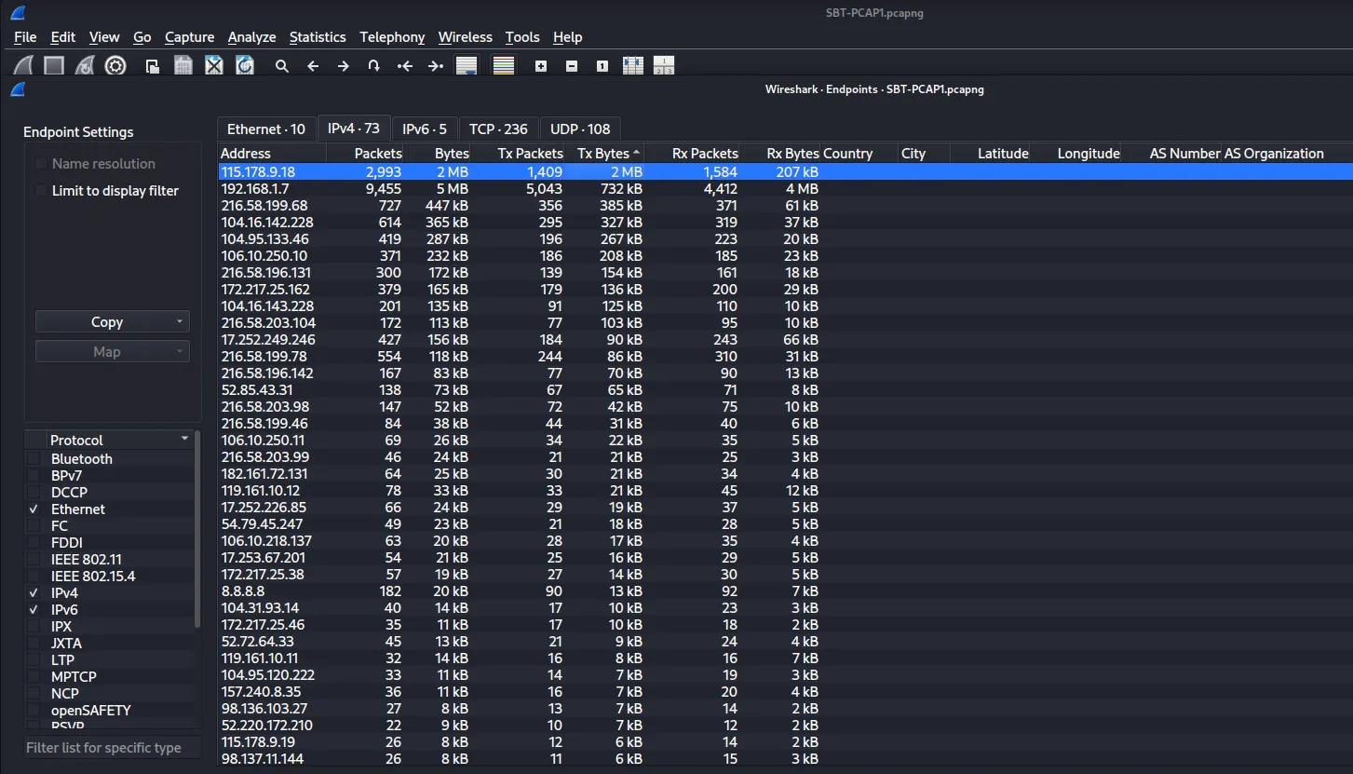Select the 115.178.9.19 address row
This screenshot has width=1353, height=774.
tap(785, 742)
